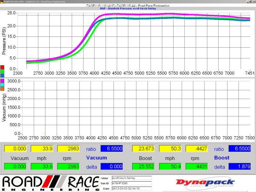
Task: Select the yellow Boost mph value 50.3
Action: [x=170, y=148]
